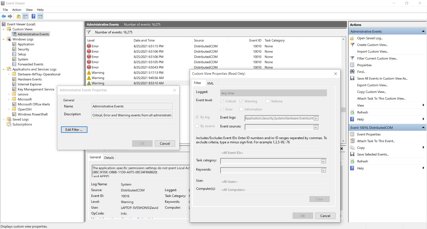Click the Open Saved Log folder icon
This screenshot has width=427, height=229.
point(352,38)
